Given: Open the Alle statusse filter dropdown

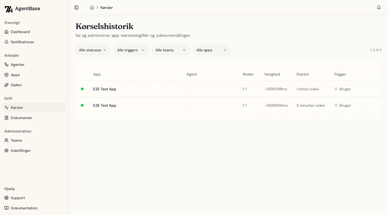Looking at the screenshot, I should click(93, 50).
